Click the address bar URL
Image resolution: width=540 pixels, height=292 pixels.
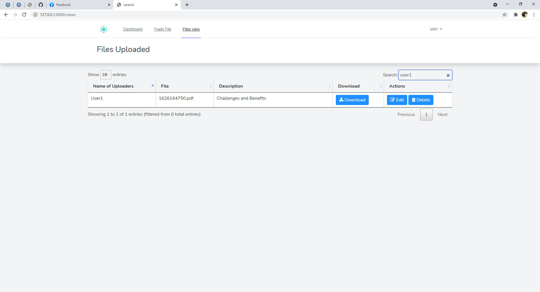click(58, 15)
